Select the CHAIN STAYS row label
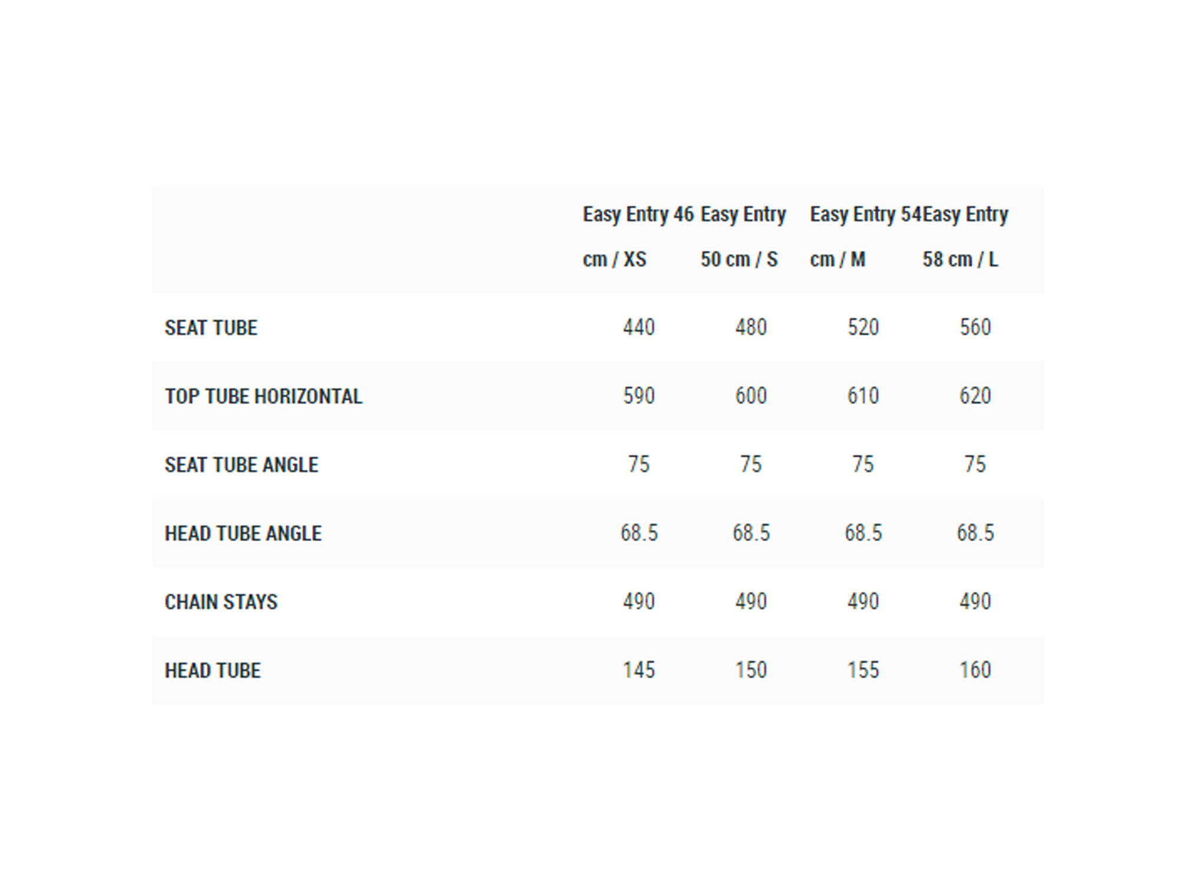 point(221,602)
